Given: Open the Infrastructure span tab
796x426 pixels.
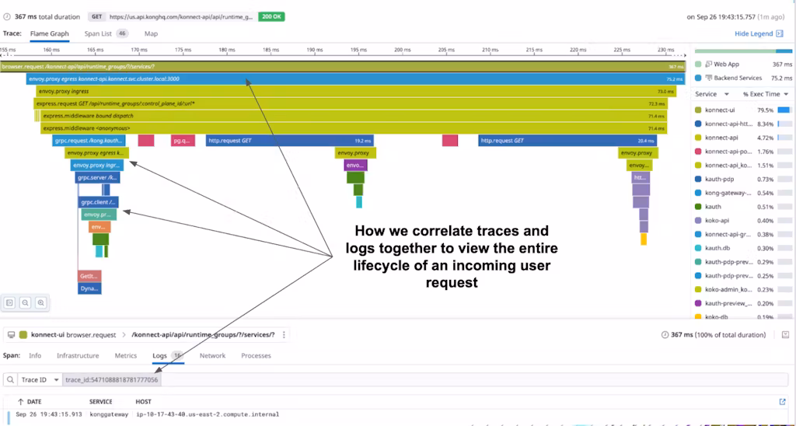Looking at the screenshot, I should point(78,355).
